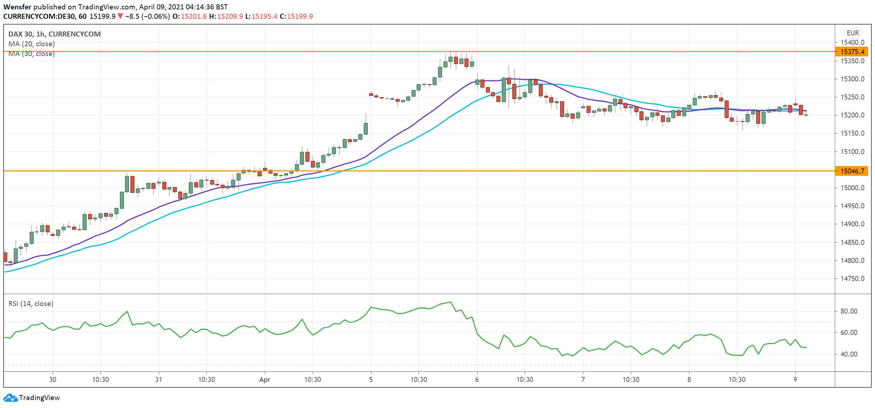Click the 15046.7 orange price label
875x408 pixels.
click(851, 171)
